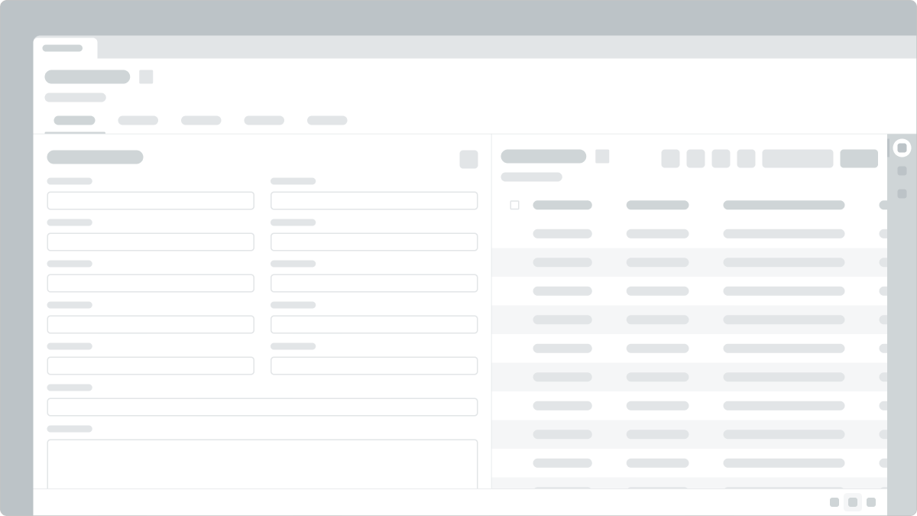Click the second square toolbar icon above the table
The image size is (917, 516).
click(x=696, y=159)
